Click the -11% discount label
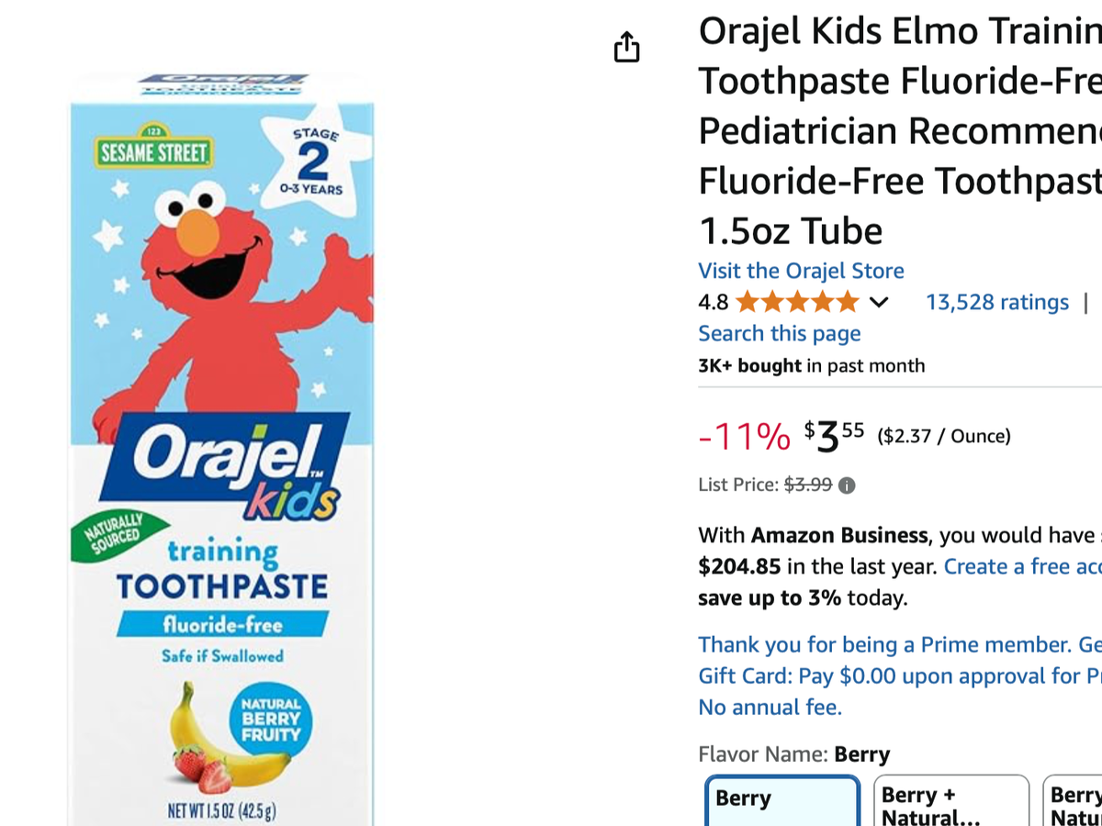 pyautogui.click(x=744, y=437)
